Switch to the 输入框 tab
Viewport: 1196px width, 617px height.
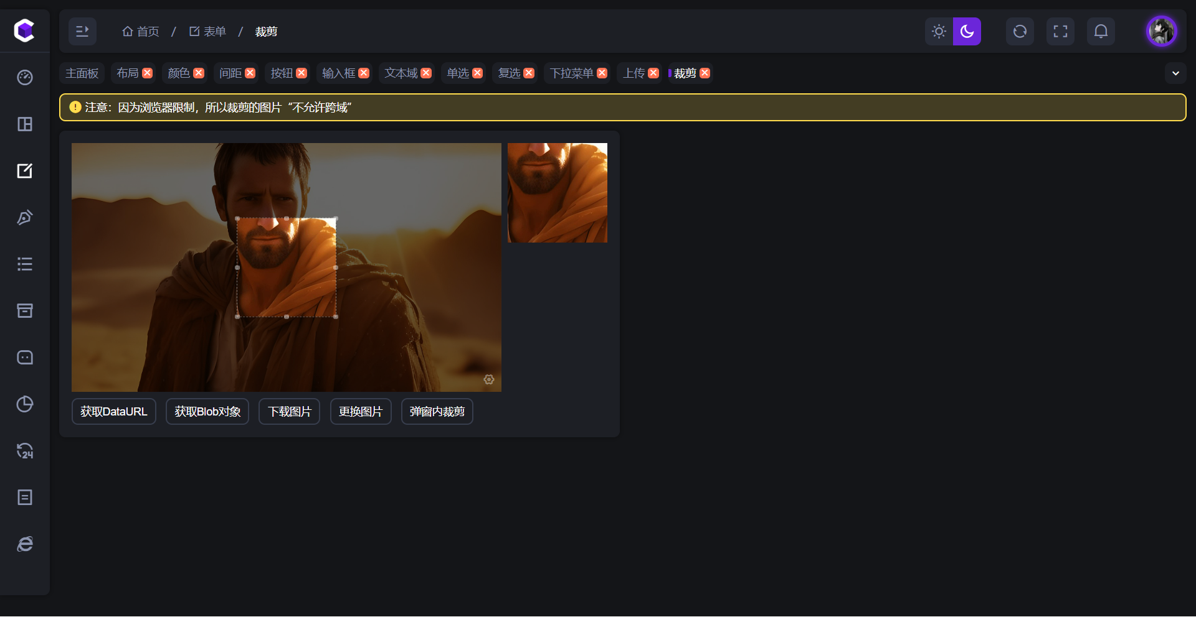(x=338, y=73)
